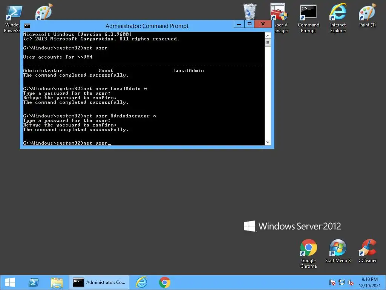Click the 'Guest' account name in output
This screenshot has width=386, height=290.
[x=106, y=71]
